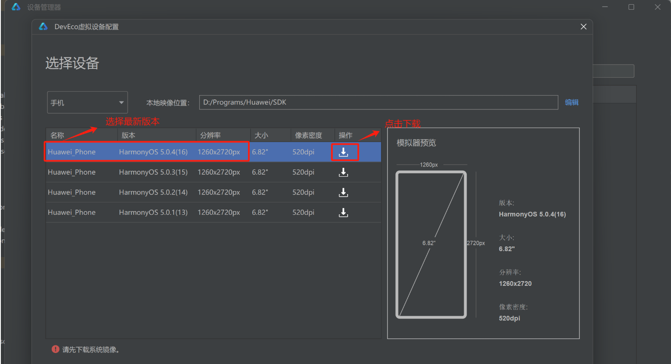The image size is (671, 364).
Task: Click the logo in 设备管理器 window title
Action: point(16,7)
